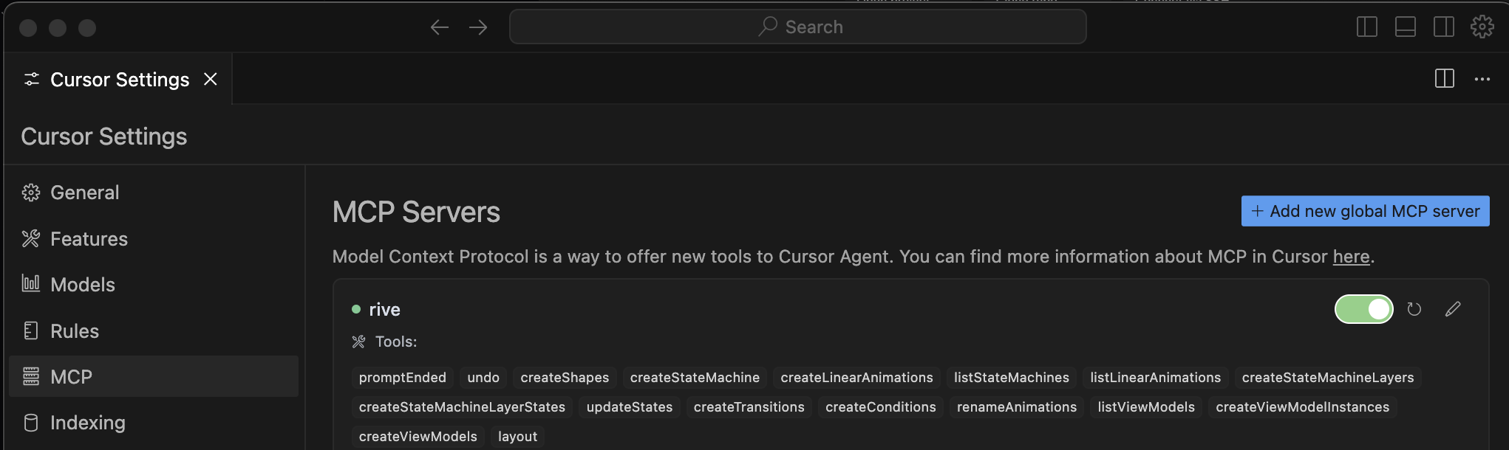Image resolution: width=1509 pixels, height=450 pixels.
Task: Close the Cursor Settings tab
Action: 211,79
